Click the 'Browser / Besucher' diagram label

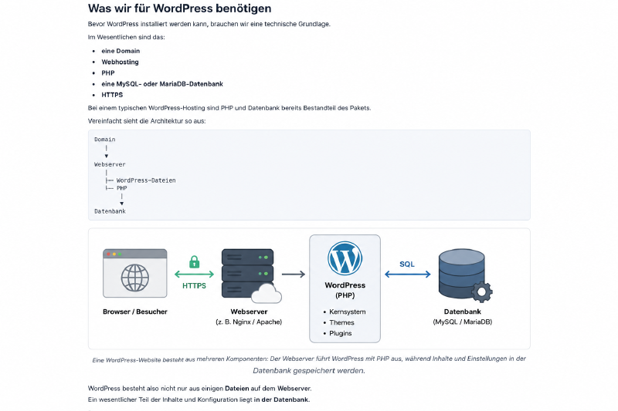click(135, 312)
